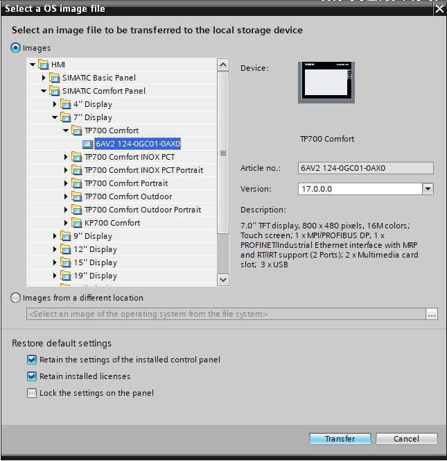This screenshot has height=461, width=447.
Task: Enable Lock the settings on the panel
Action: coord(32,393)
